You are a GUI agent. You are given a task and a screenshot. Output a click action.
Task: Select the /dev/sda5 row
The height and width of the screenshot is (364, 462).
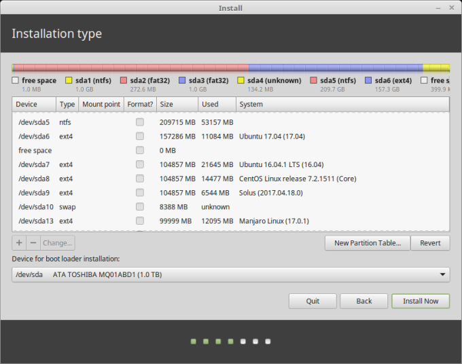click(231, 122)
